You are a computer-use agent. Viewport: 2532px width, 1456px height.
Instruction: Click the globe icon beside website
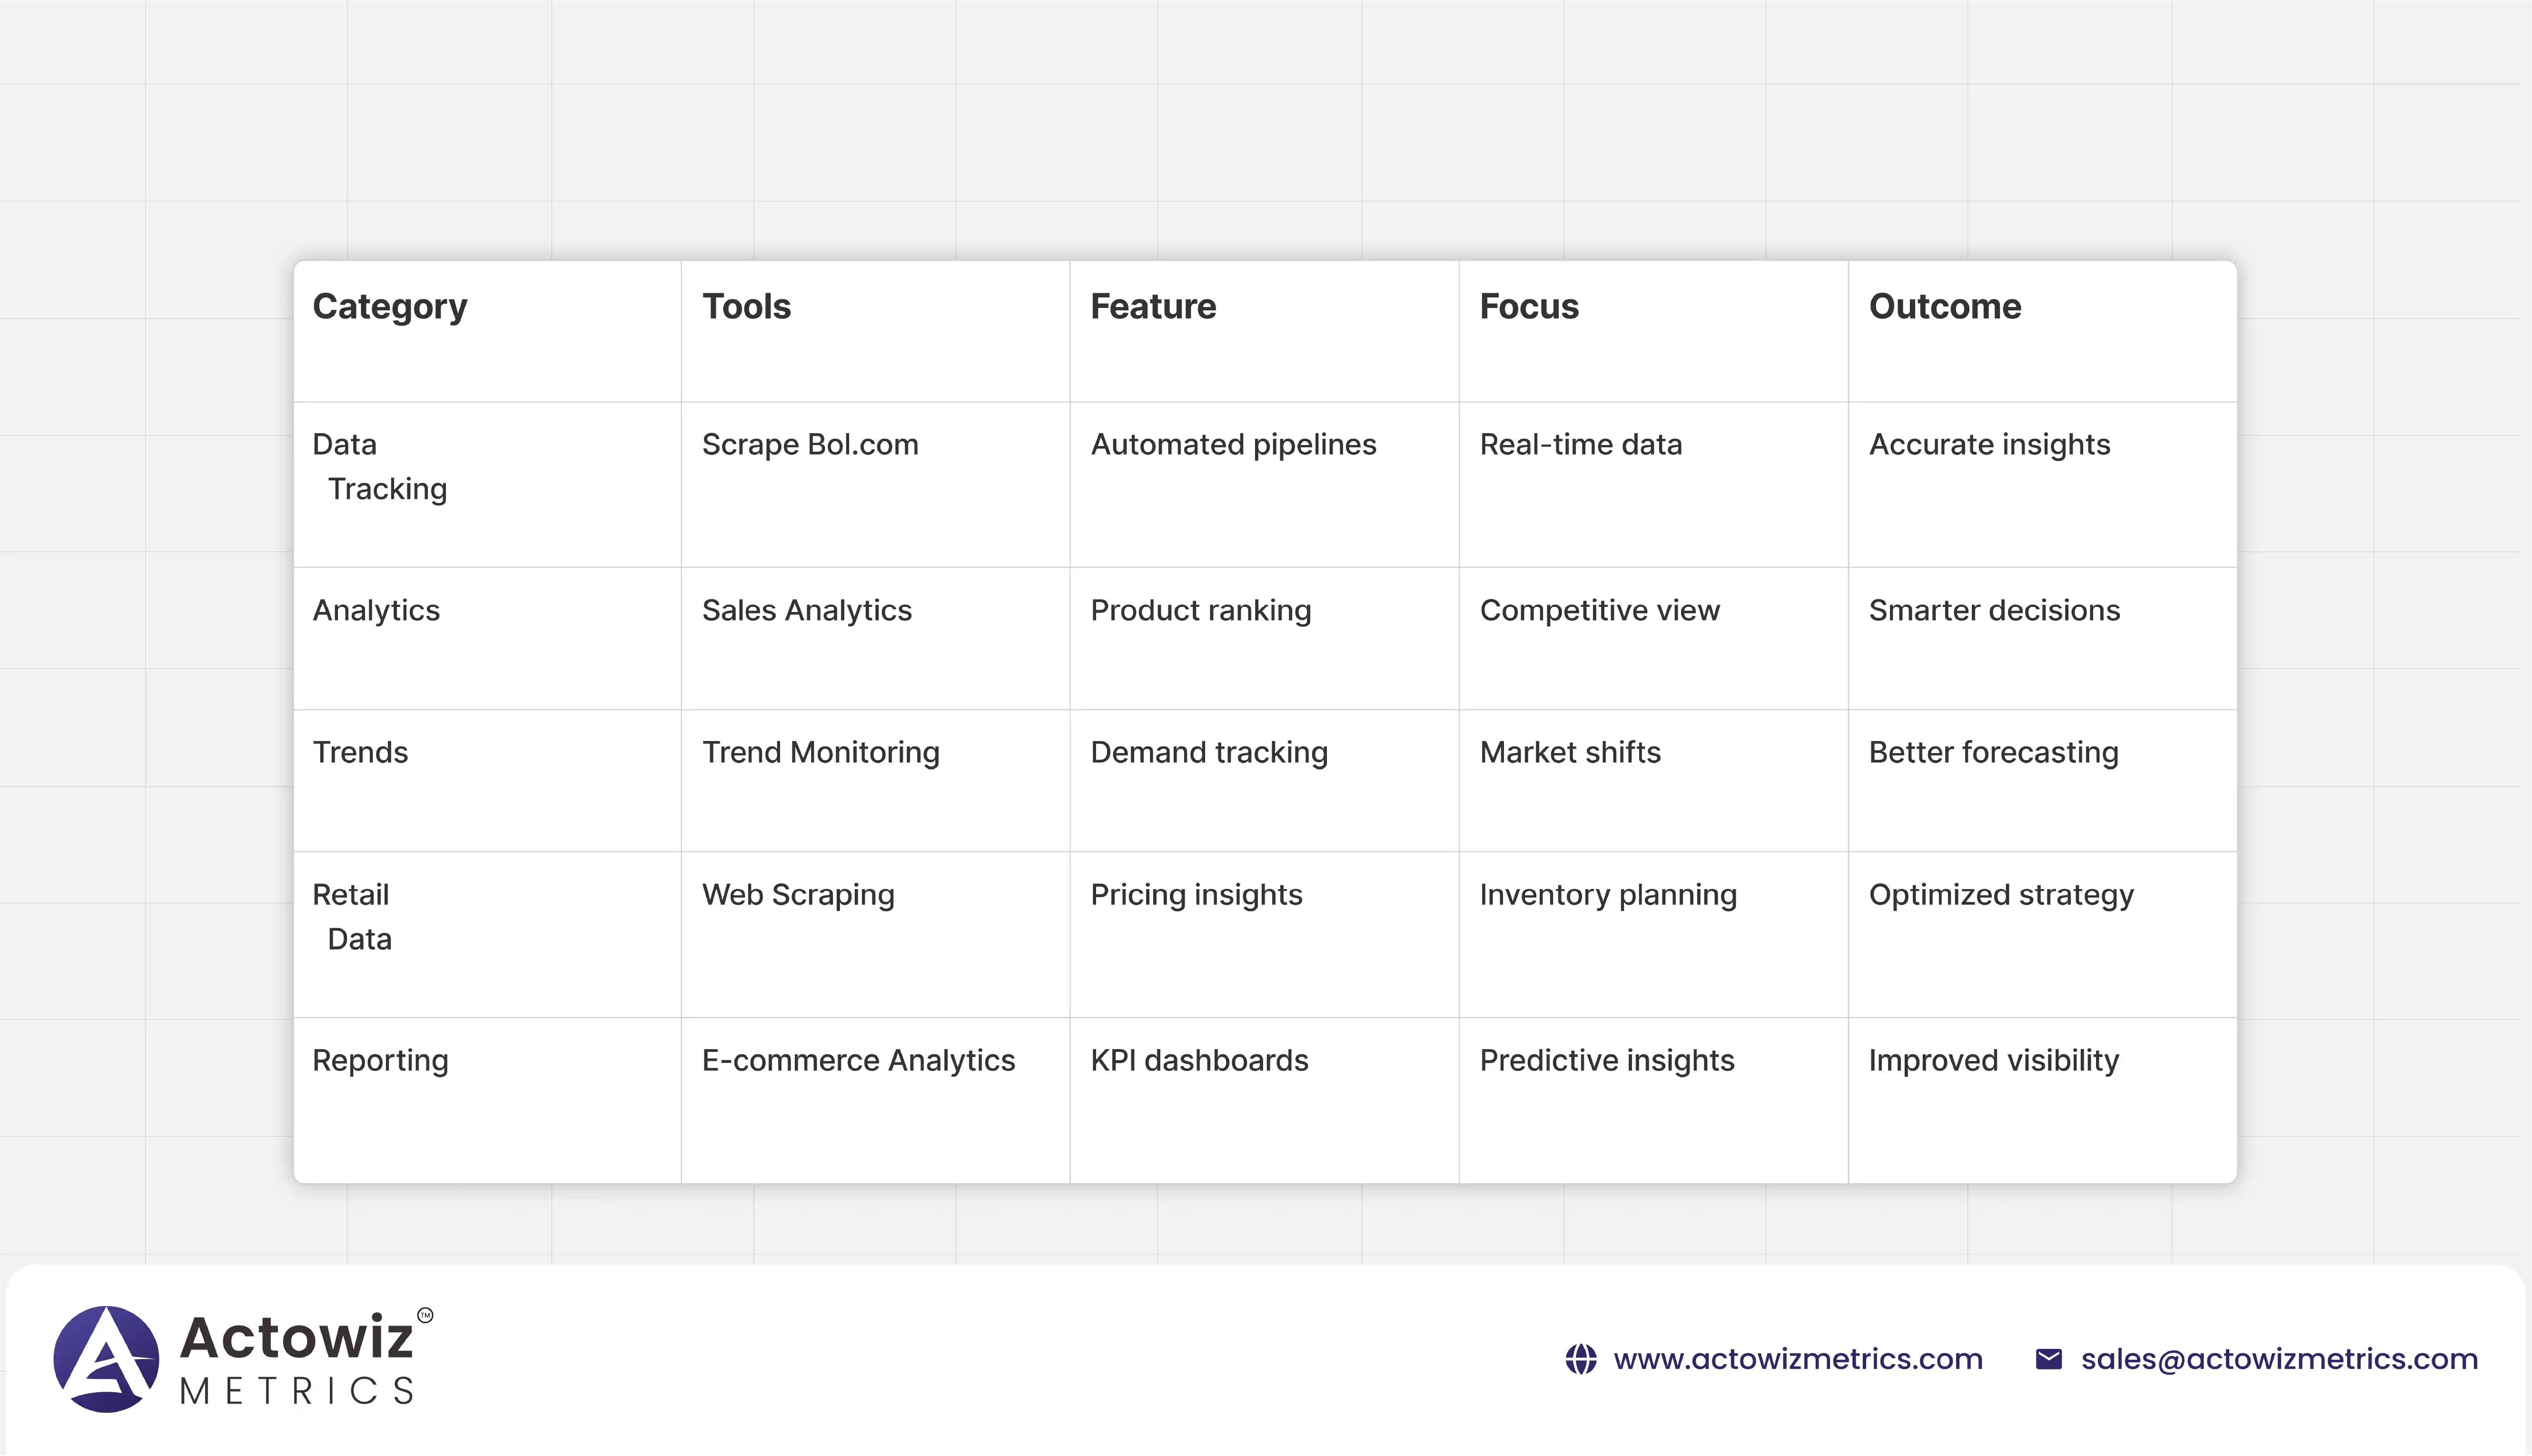[1581, 1359]
